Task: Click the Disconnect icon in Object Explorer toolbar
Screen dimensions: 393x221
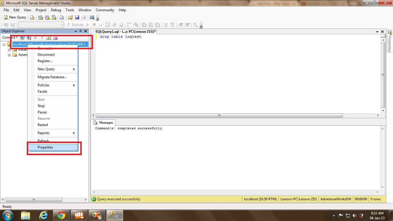Action: coord(29,37)
